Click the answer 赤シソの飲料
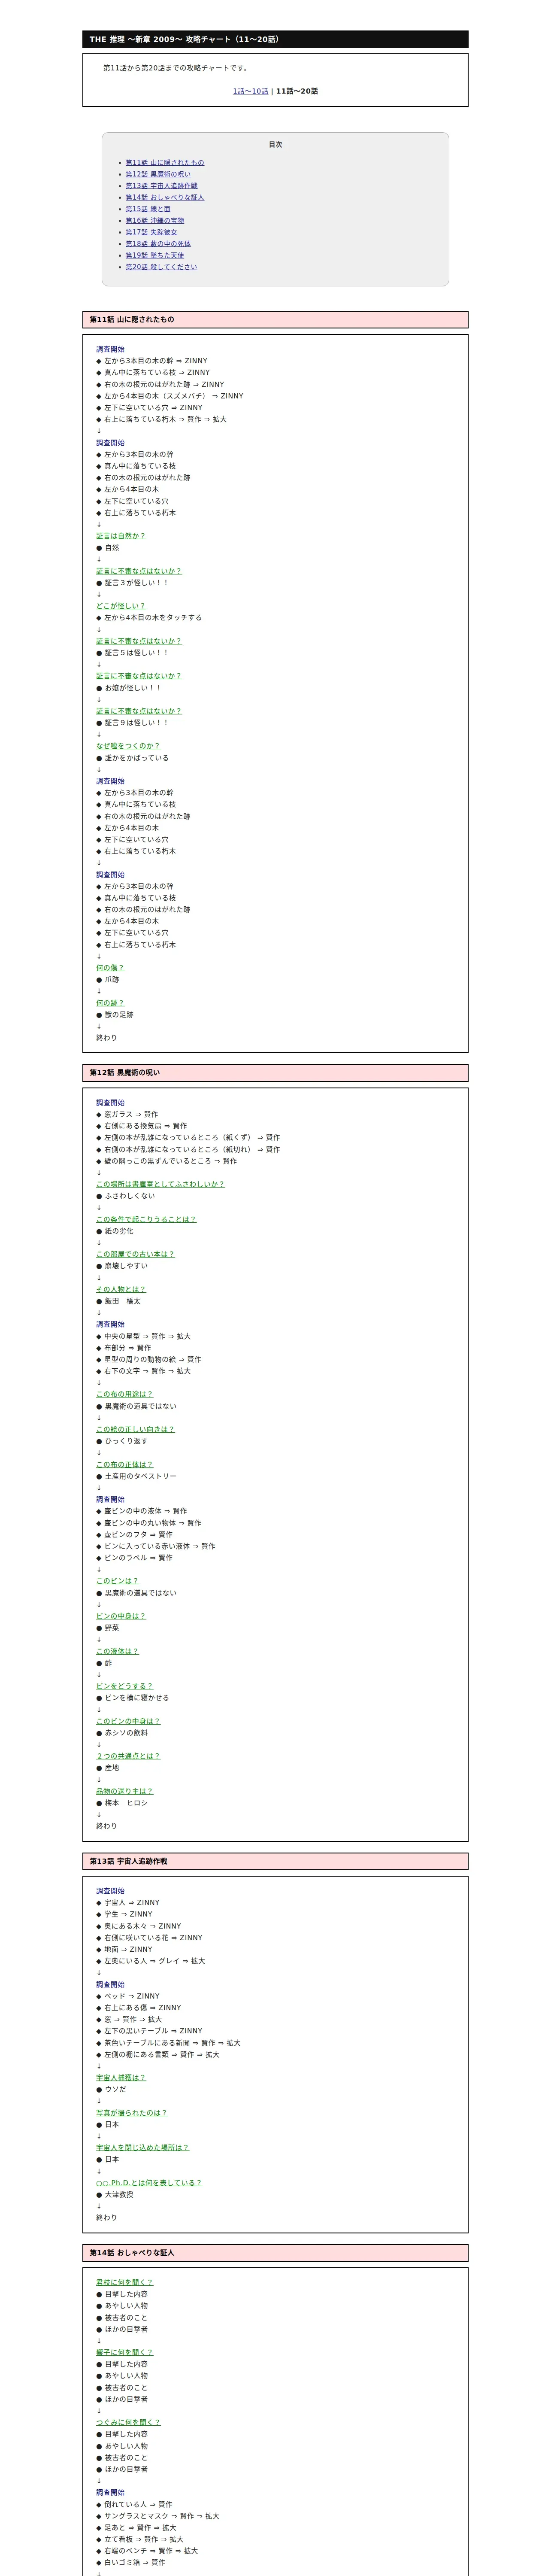 [126, 1733]
